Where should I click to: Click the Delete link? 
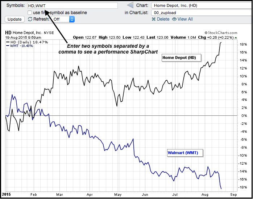[163, 19]
